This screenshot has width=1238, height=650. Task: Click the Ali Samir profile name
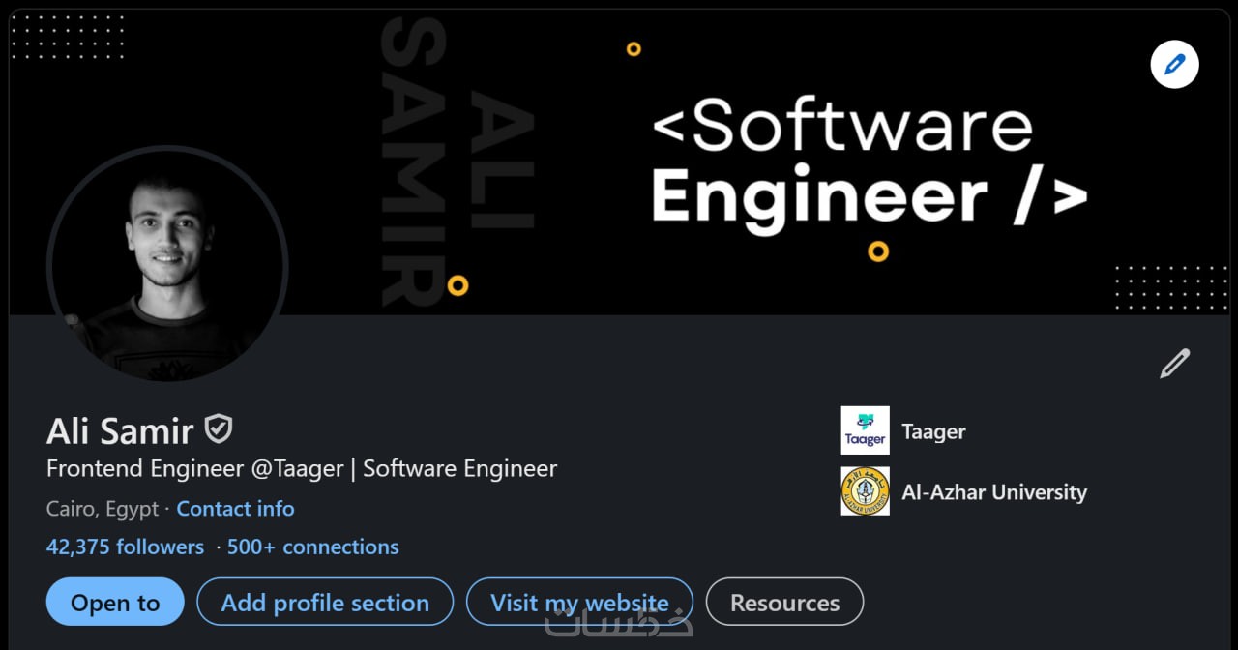pyautogui.click(x=120, y=431)
